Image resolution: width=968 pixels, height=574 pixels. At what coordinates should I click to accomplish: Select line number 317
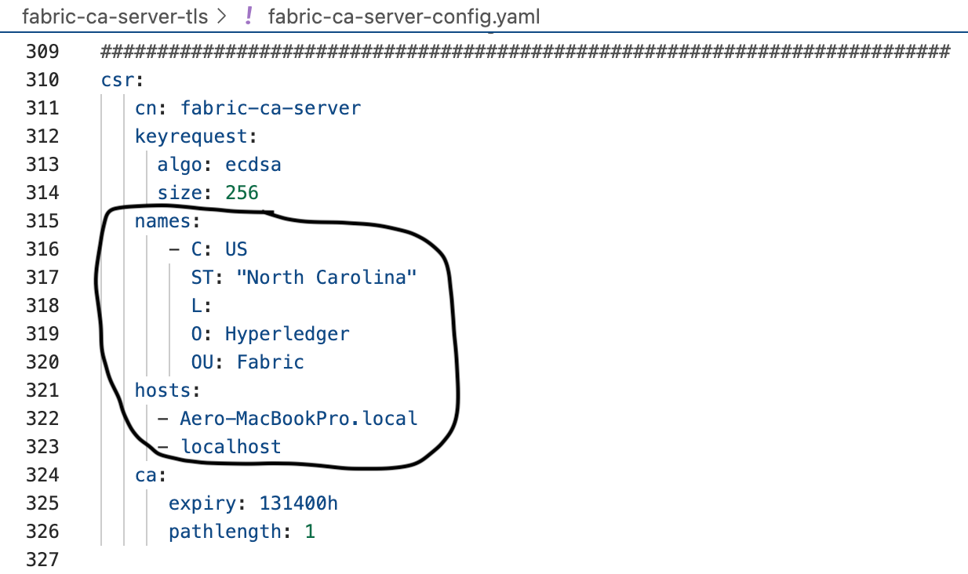pyautogui.click(x=42, y=278)
